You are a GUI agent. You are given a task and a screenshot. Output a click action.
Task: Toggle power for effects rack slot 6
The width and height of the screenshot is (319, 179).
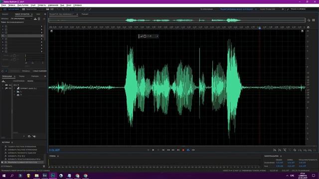point(6,42)
